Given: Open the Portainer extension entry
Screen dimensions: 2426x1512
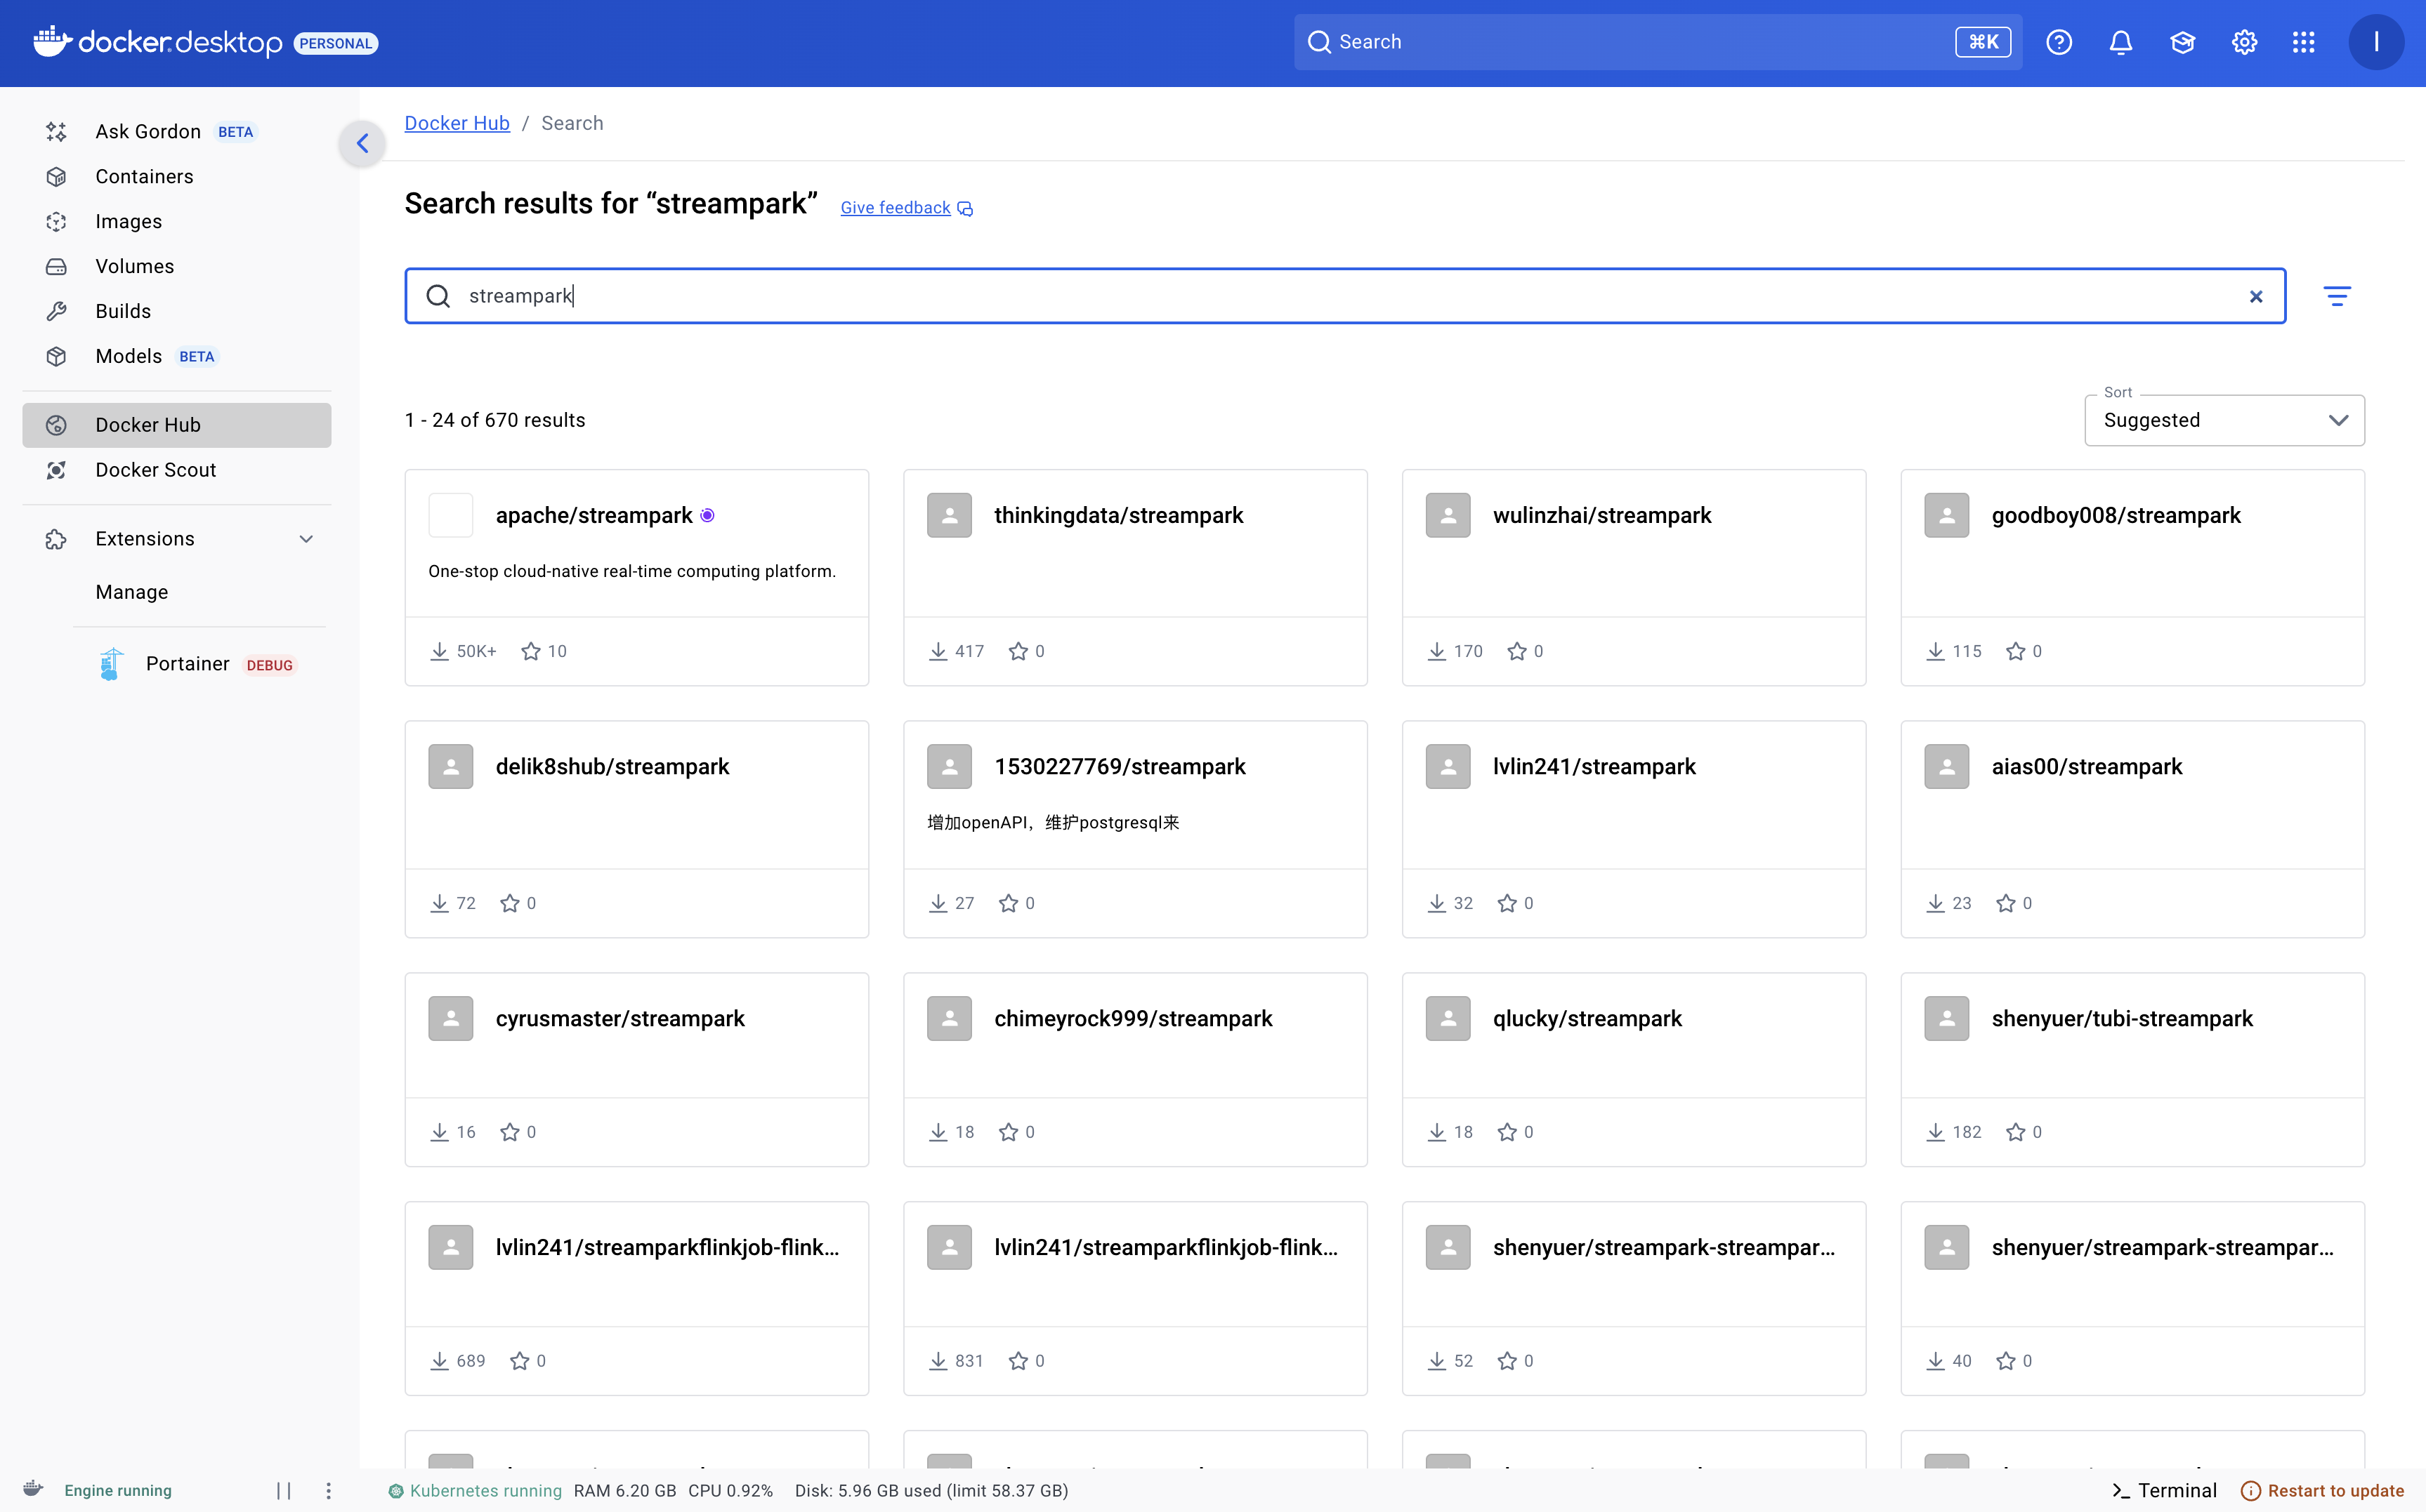Looking at the screenshot, I should pyautogui.click(x=199, y=664).
